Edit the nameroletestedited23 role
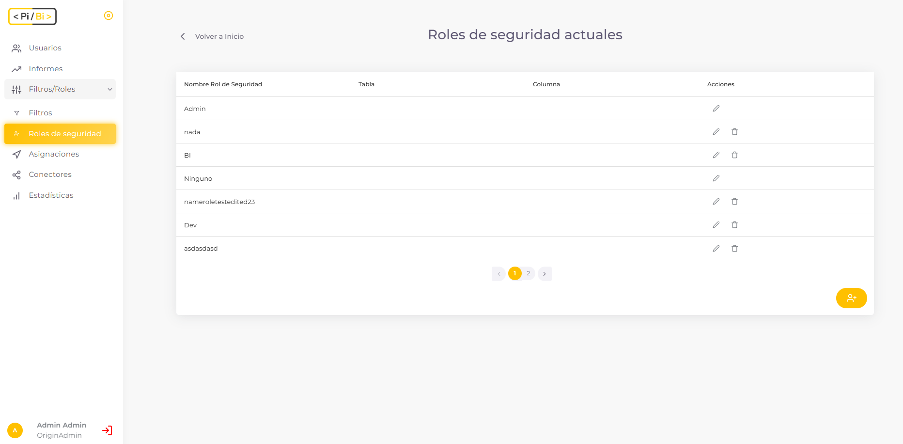This screenshot has width=903, height=444. coord(716,202)
